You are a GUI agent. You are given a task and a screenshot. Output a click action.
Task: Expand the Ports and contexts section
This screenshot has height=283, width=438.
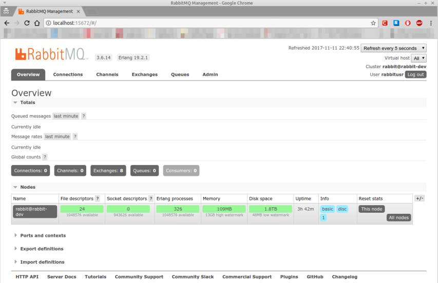[x=43, y=236]
